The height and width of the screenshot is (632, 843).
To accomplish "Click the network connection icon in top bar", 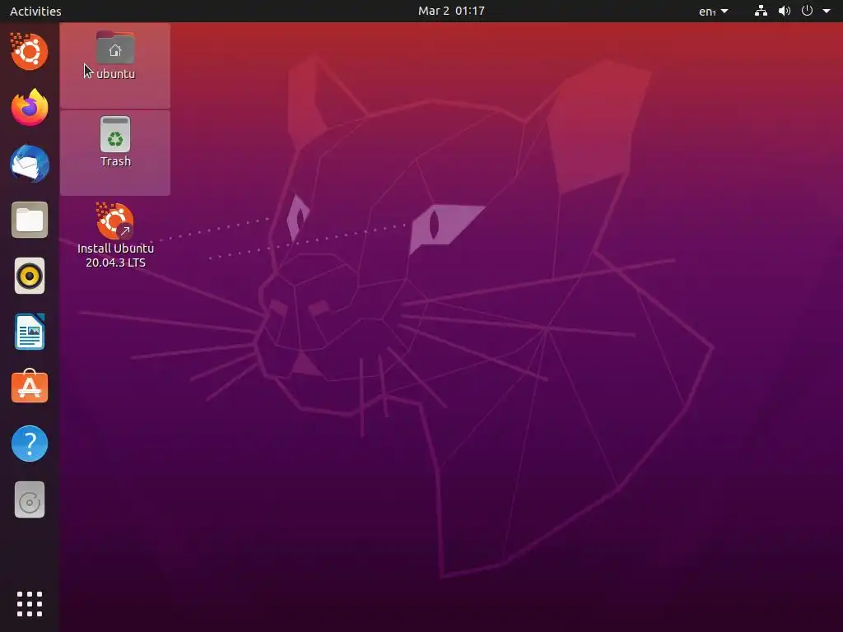I will coord(761,11).
